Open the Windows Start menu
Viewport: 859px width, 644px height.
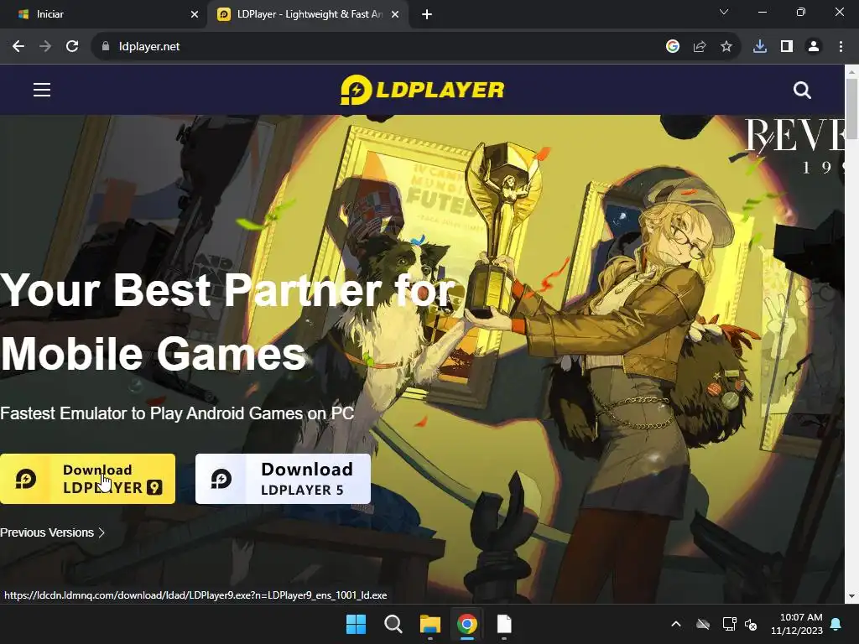click(356, 624)
